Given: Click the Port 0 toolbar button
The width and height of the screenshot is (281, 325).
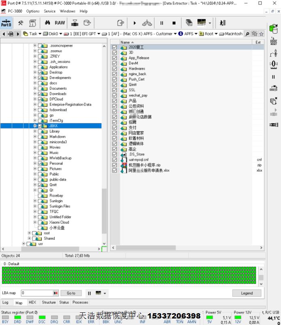Looking at the screenshot, I should (6, 23).
